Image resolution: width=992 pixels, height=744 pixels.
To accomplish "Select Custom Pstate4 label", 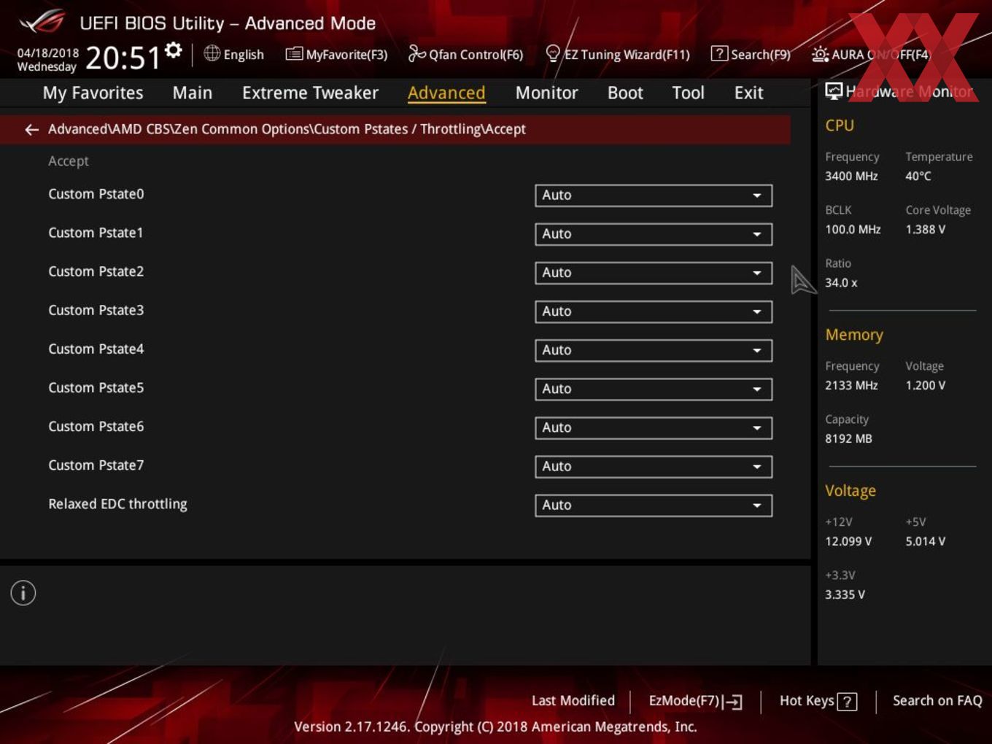I will coord(96,349).
